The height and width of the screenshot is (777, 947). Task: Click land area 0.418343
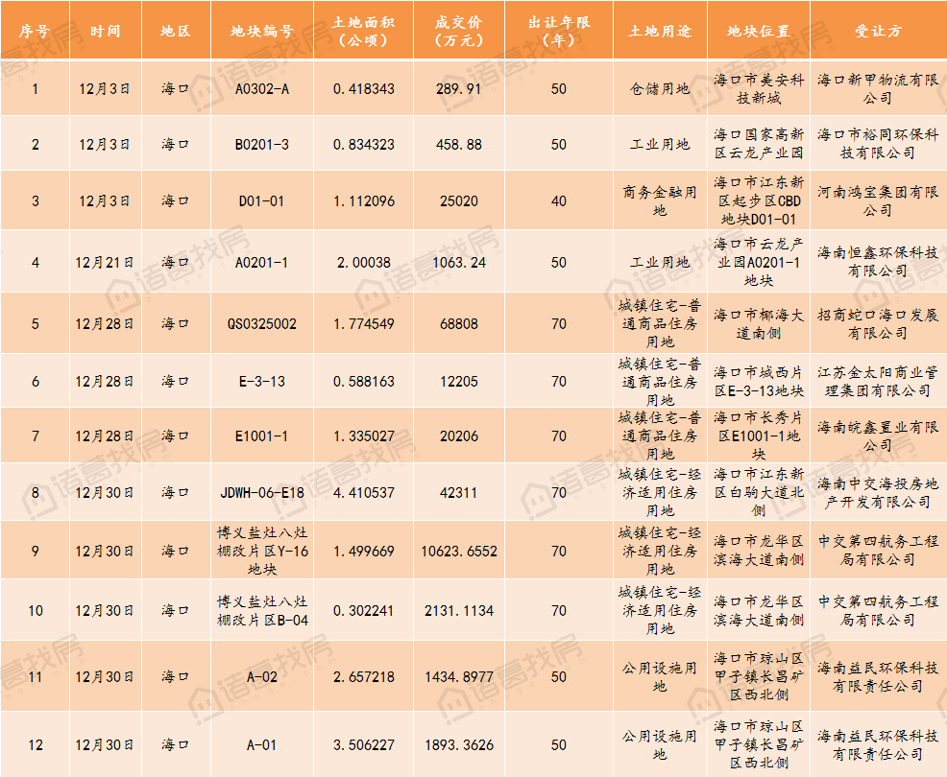point(364,88)
